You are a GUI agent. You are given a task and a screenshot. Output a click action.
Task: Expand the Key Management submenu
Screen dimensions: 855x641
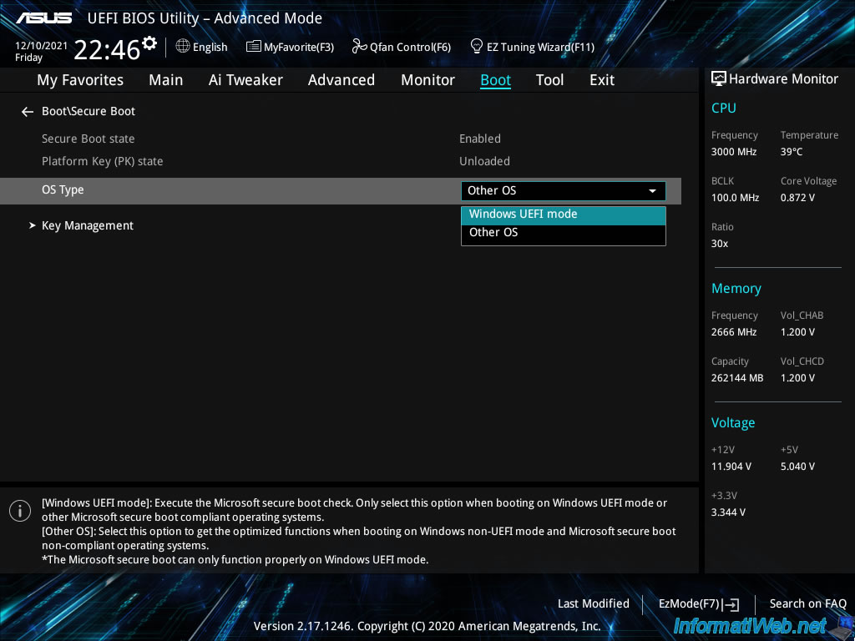pyautogui.click(x=87, y=226)
